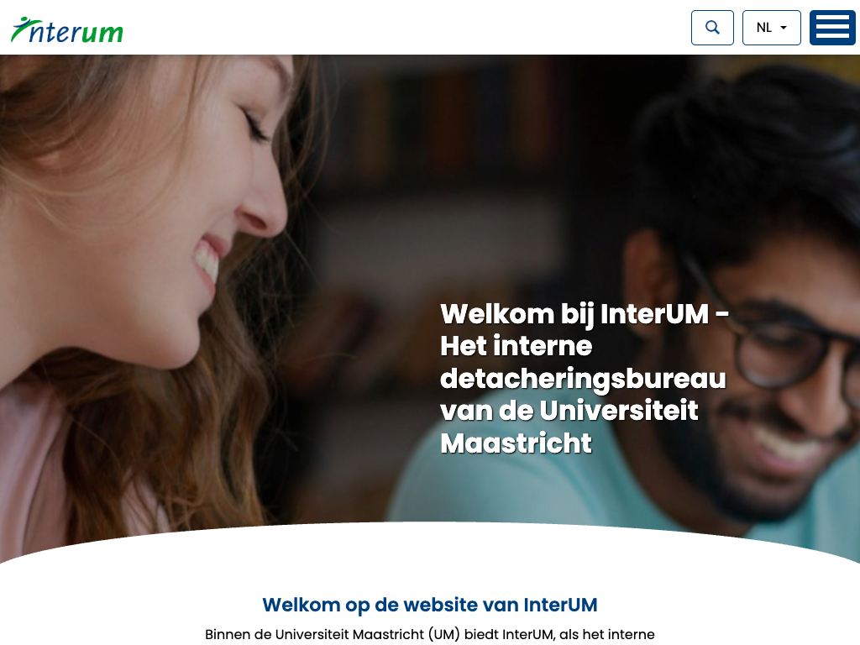The width and height of the screenshot is (860, 645).
Task: Click "Maastricht" at the end of the hero title
Action: 516,443
